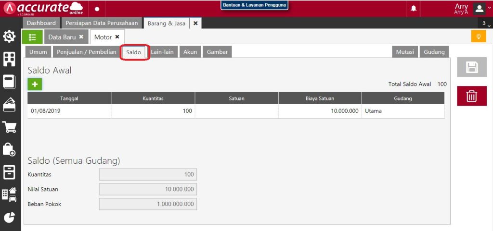Viewport: 493px width, 231px height.
Task: Switch to the Umum tab
Action: (x=38, y=52)
